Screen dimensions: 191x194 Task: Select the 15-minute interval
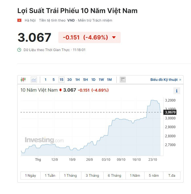point(61,80)
